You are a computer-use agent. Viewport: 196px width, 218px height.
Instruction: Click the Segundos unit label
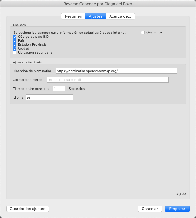point(77,89)
